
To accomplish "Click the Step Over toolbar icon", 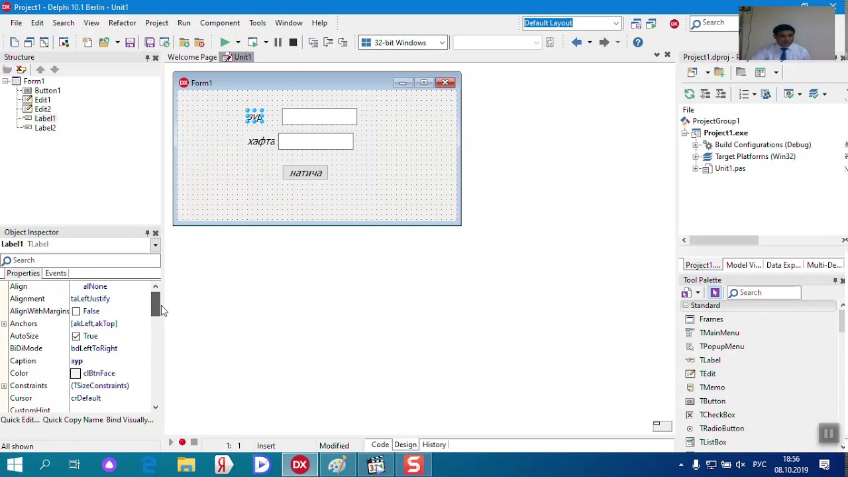I will (328, 42).
